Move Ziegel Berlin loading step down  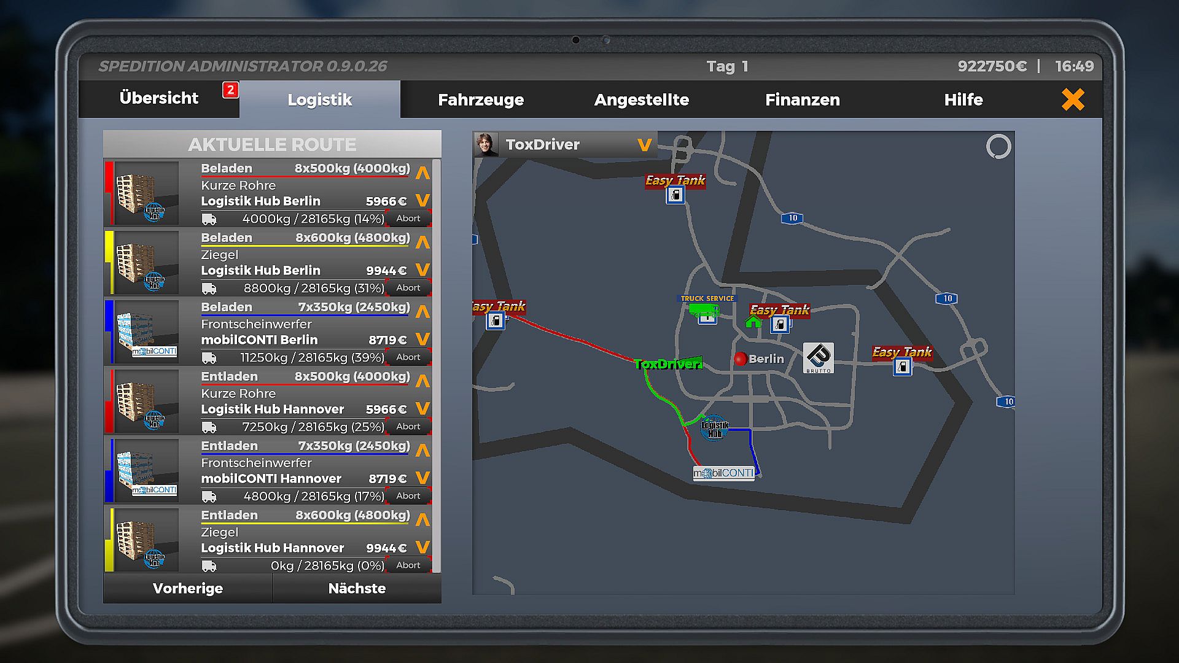pyautogui.click(x=422, y=269)
